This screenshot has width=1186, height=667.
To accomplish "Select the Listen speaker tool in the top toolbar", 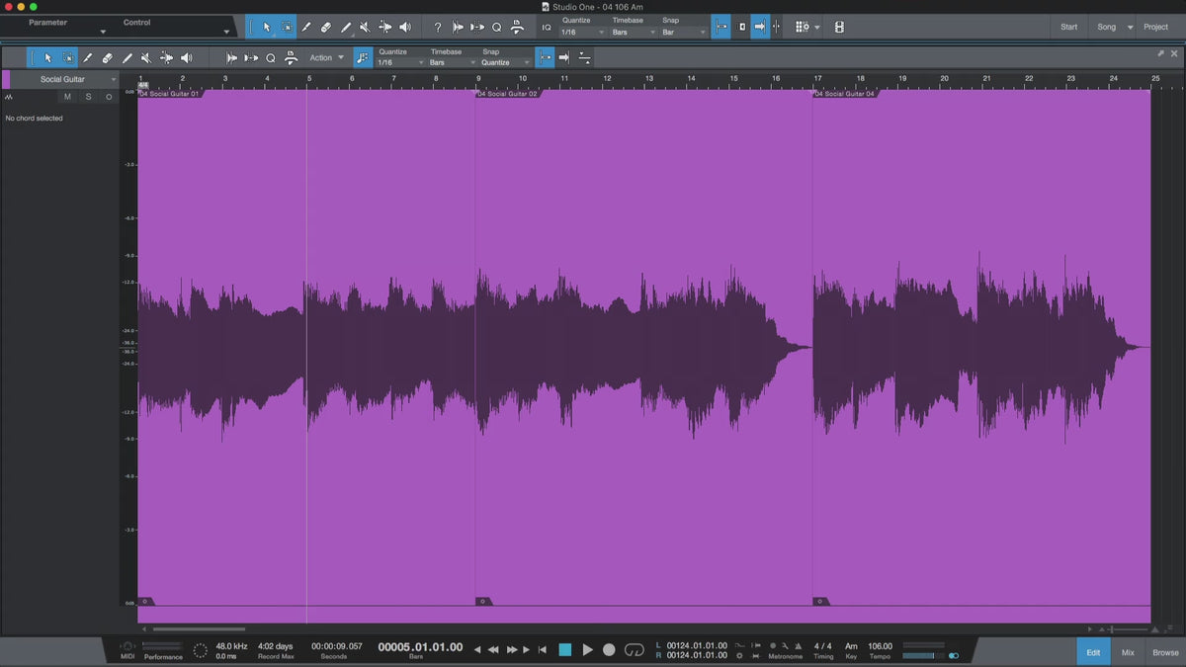I will click(404, 28).
